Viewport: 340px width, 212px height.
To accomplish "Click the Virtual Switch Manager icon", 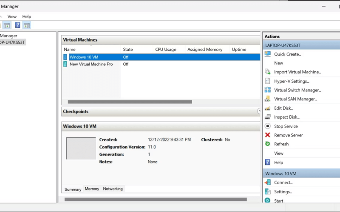I will point(268,90).
